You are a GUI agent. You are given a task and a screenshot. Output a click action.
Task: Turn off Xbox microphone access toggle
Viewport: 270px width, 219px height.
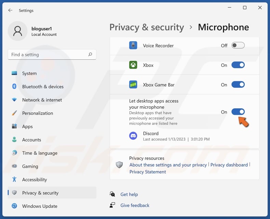pos(238,65)
